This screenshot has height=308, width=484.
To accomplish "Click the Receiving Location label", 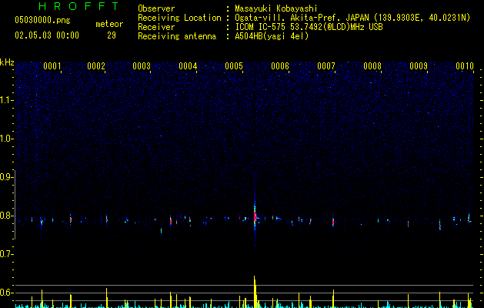I will (x=179, y=18).
